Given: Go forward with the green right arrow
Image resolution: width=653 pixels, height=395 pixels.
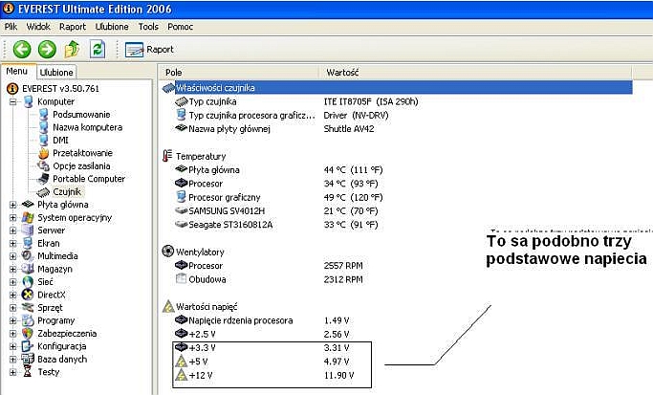Looking at the screenshot, I should [x=47, y=49].
